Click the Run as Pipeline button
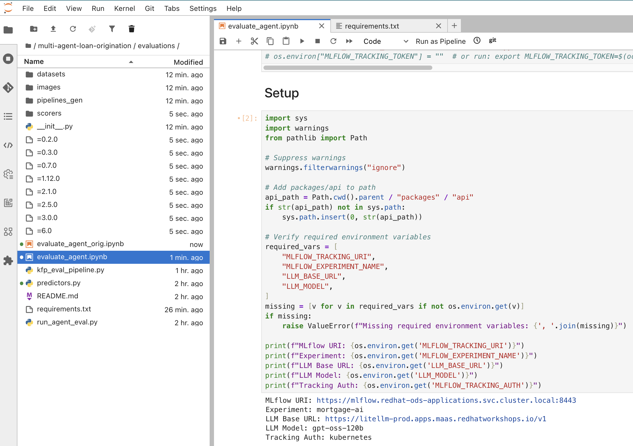 pyautogui.click(x=440, y=41)
